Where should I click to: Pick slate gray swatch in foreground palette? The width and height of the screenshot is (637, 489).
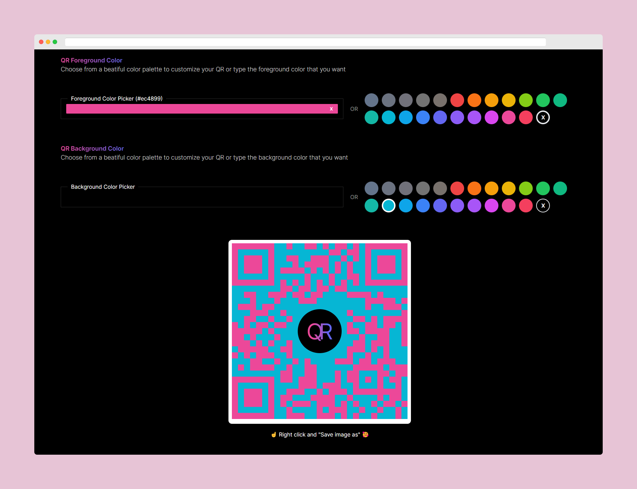point(371,100)
